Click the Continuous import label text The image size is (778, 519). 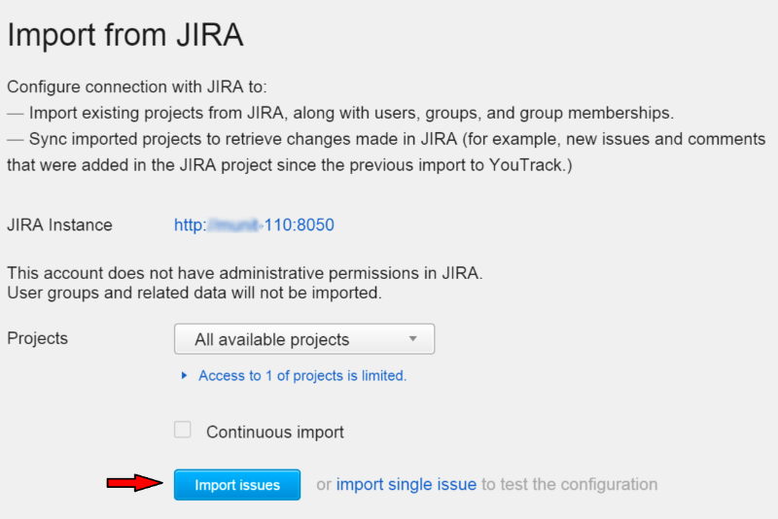275,432
